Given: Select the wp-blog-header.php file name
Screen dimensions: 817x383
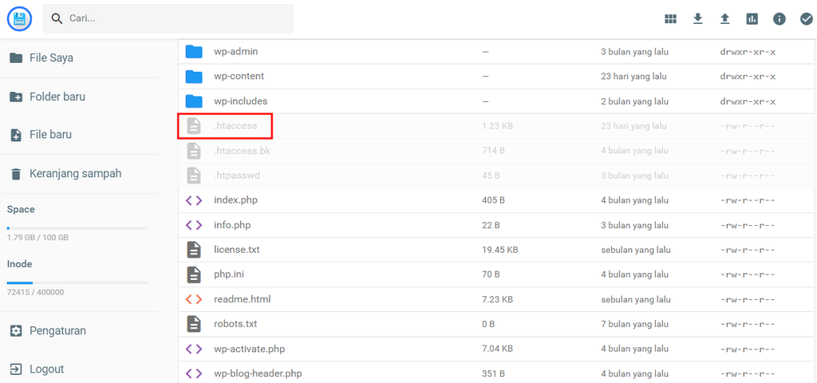Looking at the screenshot, I should (x=258, y=373).
